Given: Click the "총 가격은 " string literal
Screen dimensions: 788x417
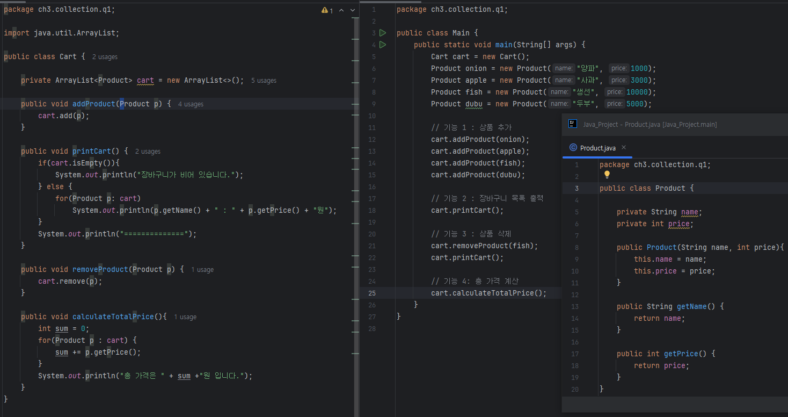Looking at the screenshot, I should (142, 376).
